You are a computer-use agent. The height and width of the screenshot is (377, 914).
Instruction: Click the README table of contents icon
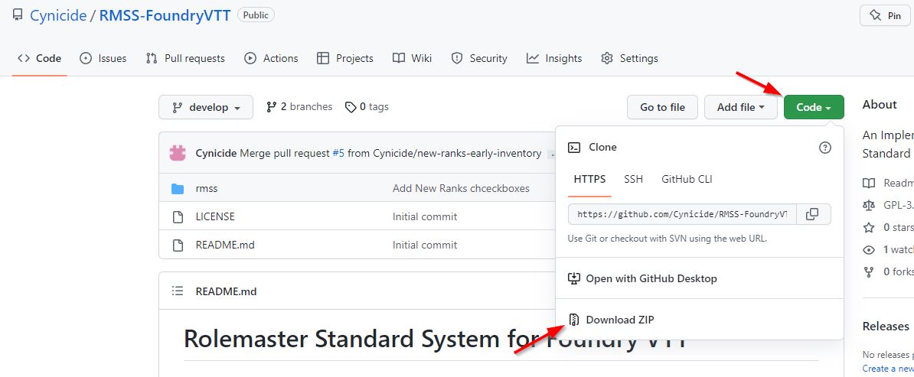(178, 291)
